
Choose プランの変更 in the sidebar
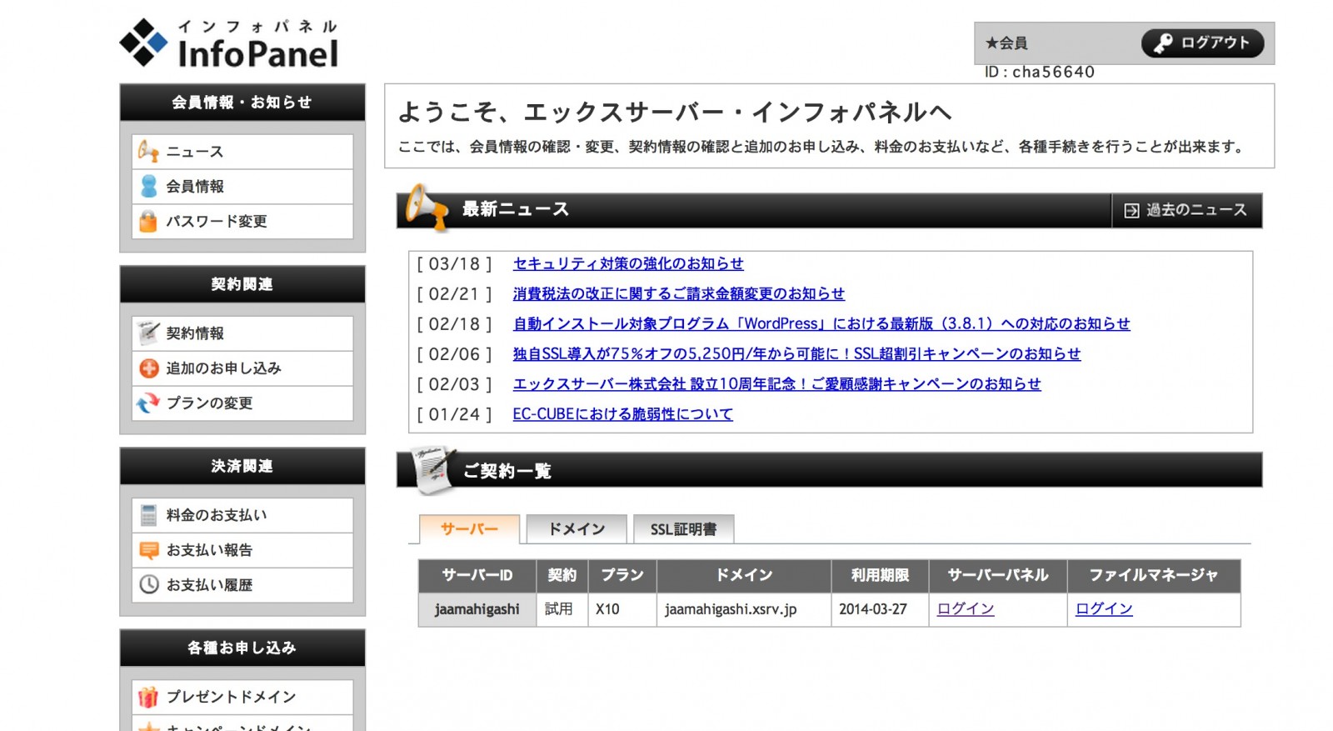point(242,403)
